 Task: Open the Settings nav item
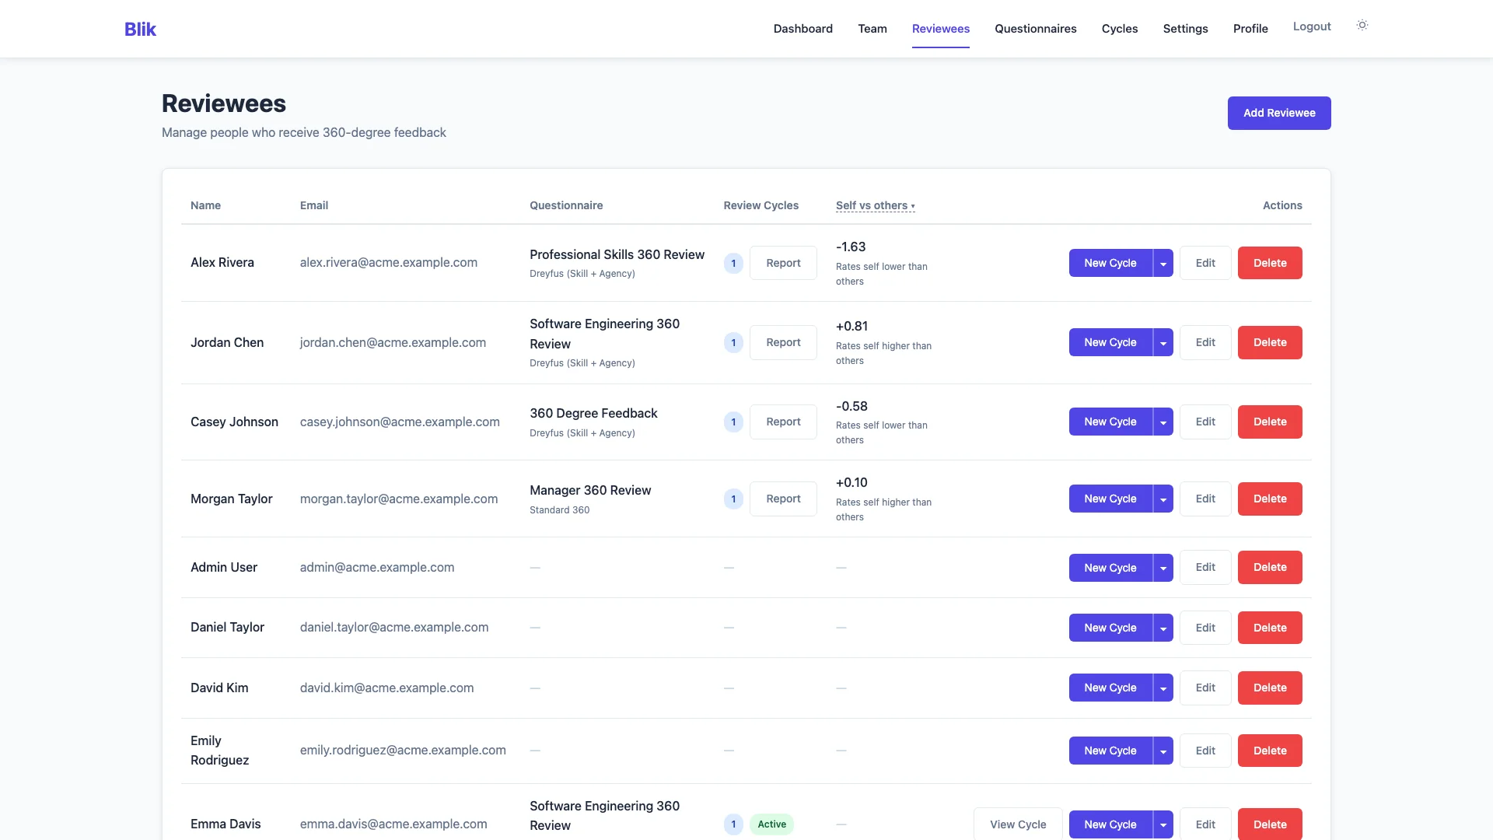tap(1185, 29)
